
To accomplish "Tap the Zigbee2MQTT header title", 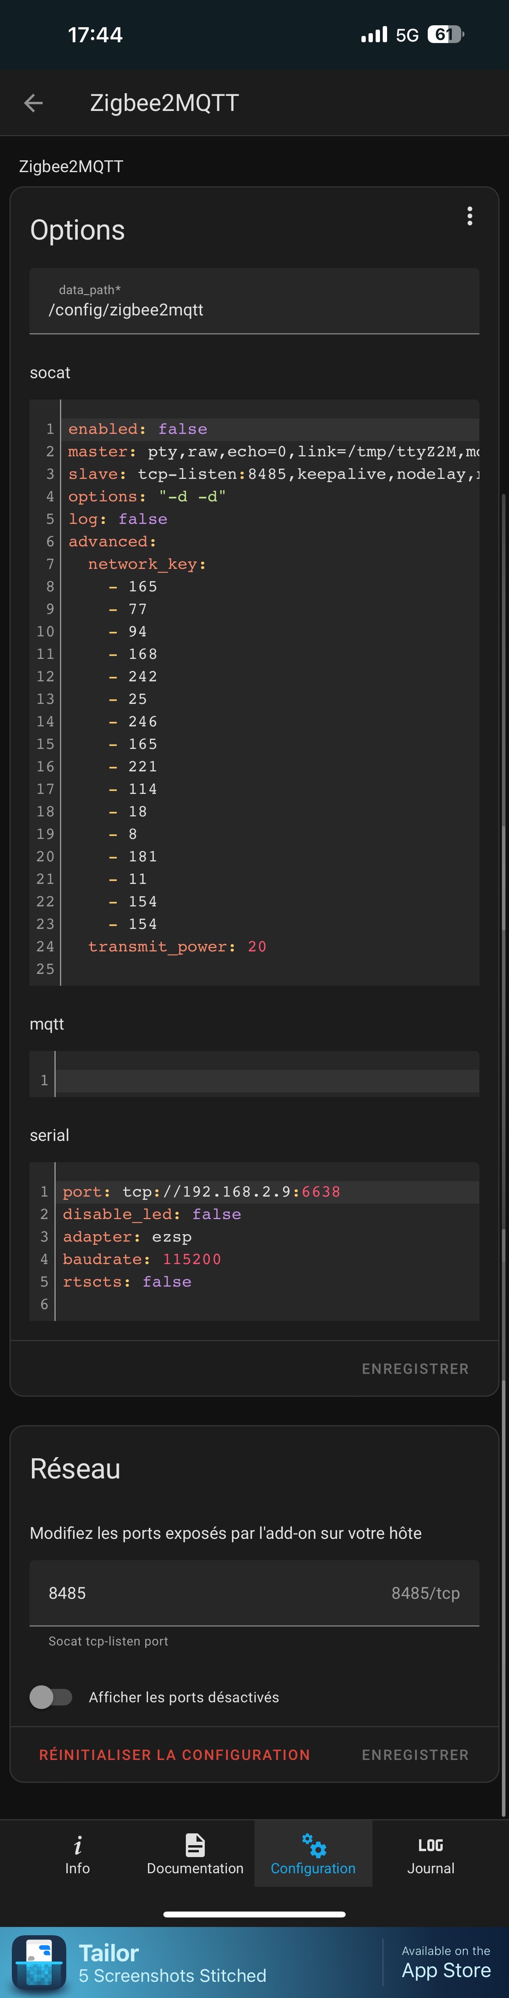I will pos(164,102).
